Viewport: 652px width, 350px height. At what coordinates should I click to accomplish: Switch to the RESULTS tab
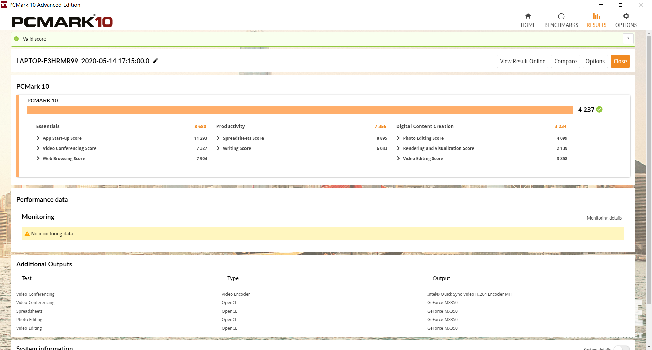[x=596, y=20]
